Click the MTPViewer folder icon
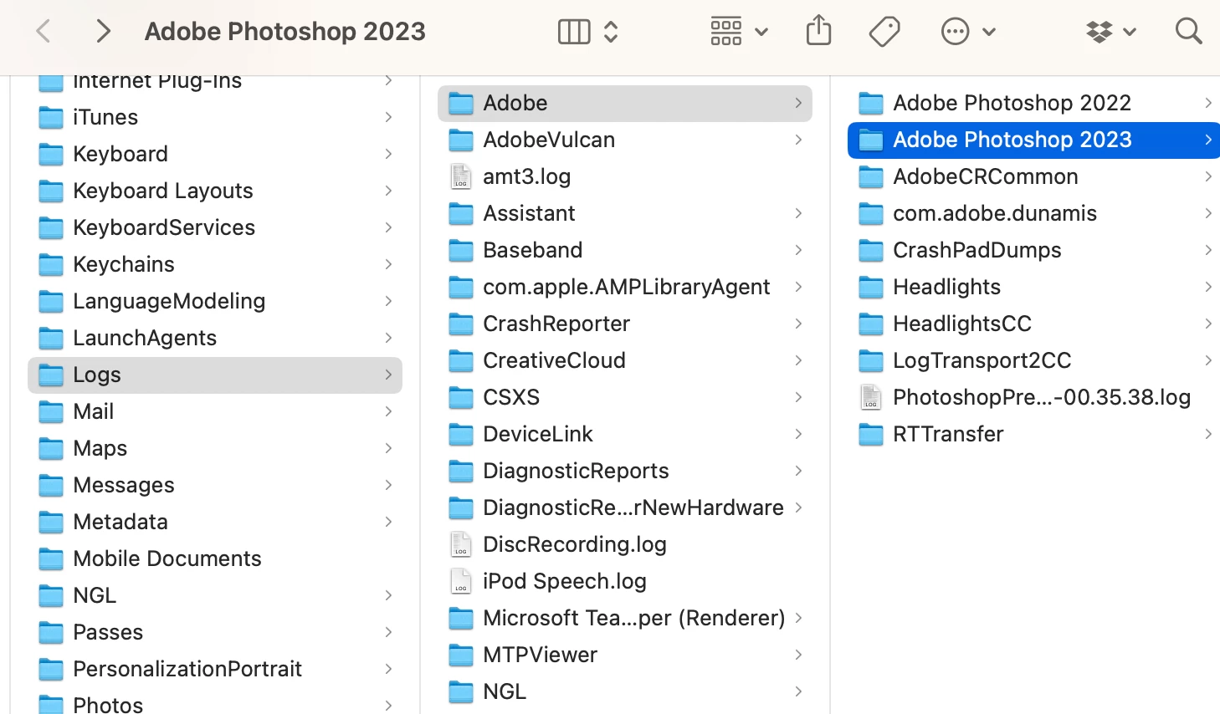This screenshot has height=714, width=1220. coord(461,655)
